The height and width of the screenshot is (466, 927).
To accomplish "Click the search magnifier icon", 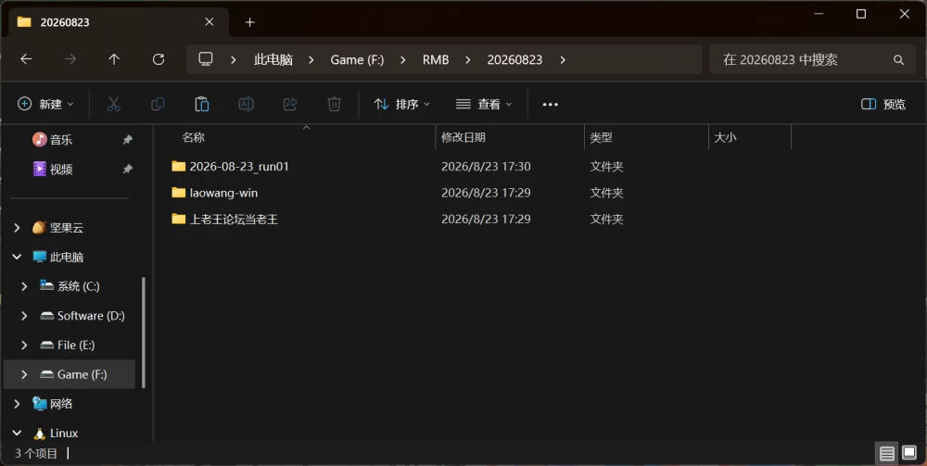I will pyautogui.click(x=898, y=59).
